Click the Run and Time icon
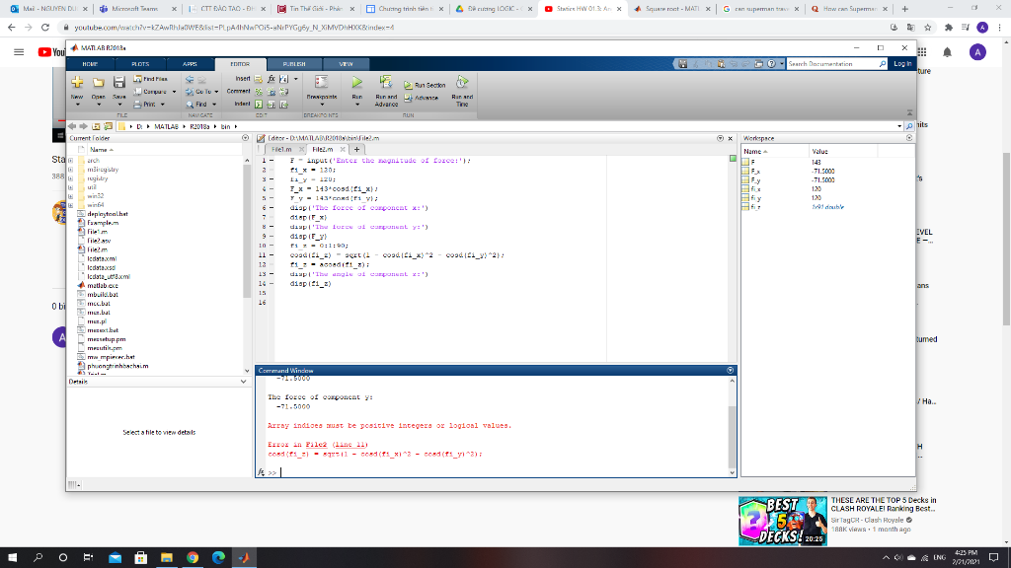1011x568 pixels. pos(462,82)
